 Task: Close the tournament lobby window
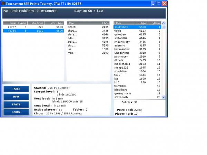(164, 3)
